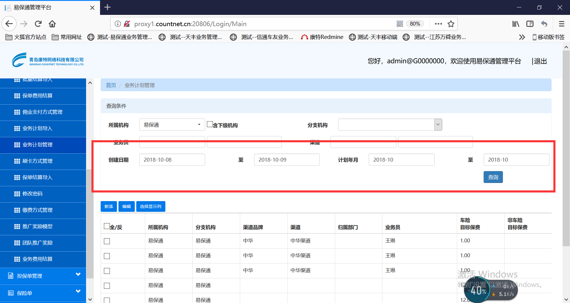Open page actions three-dot menu
This screenshot has width=570, height=303.
point(438,24)
